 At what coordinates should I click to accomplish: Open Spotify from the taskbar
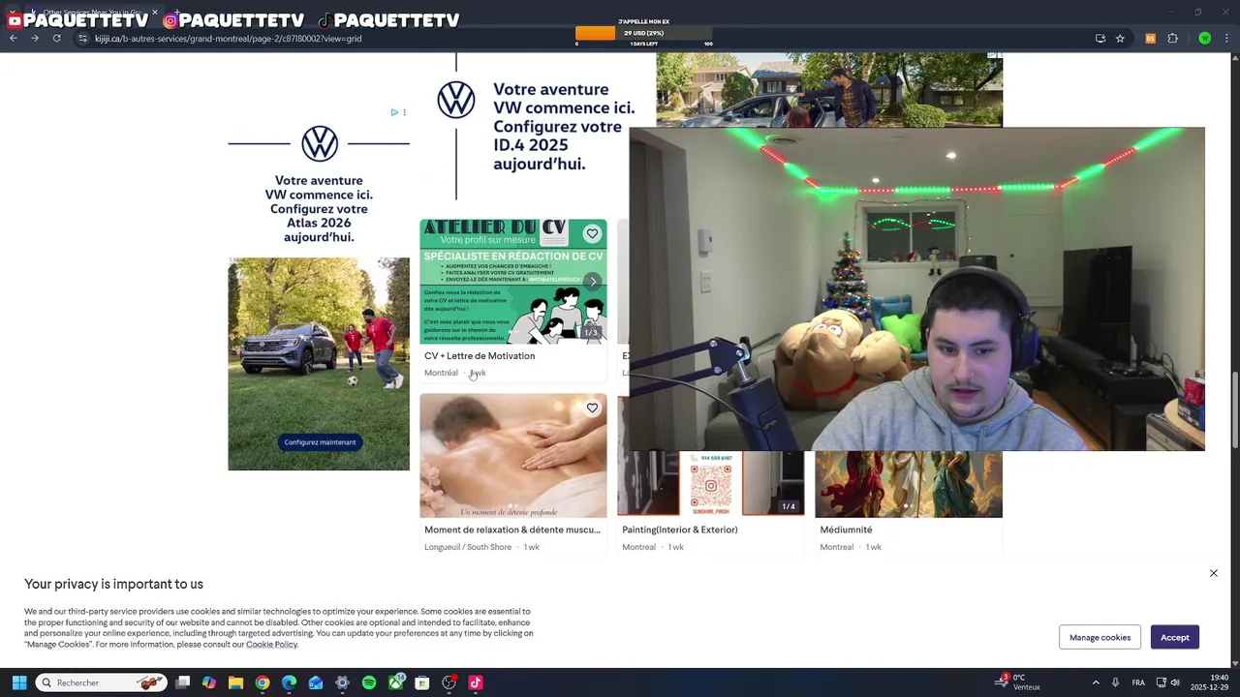tap(369, 682)
